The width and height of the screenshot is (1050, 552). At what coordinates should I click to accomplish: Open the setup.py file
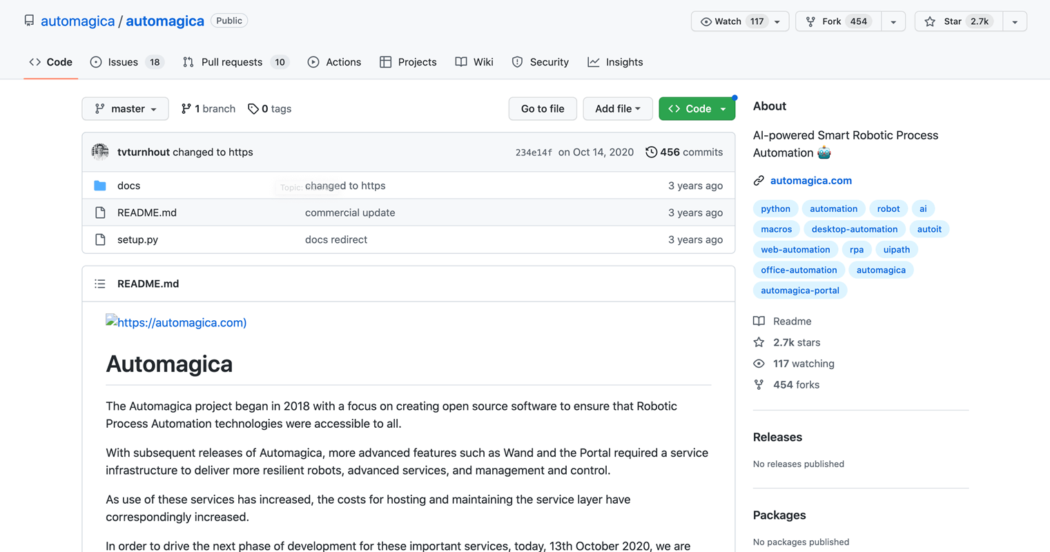tap(137, 239)
